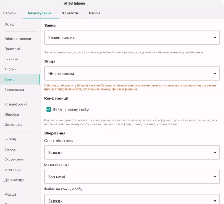Open the Кожен виклик recording dropdown
The height and width of the screenshot is (204, 224).
pos(132,38)
